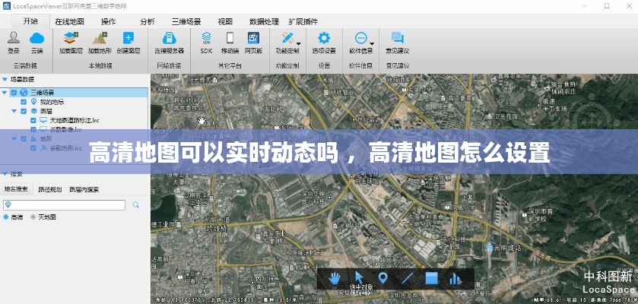Toggle the 天地图道路标注.lrc layer checkbox

point(33,120)
